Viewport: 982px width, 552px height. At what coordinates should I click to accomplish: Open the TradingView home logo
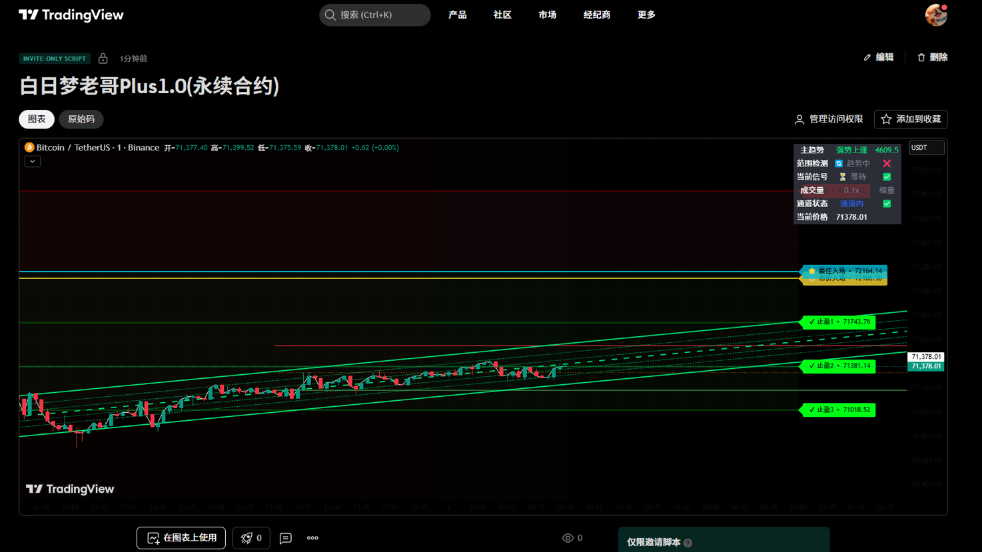click(x=71, y=15)
